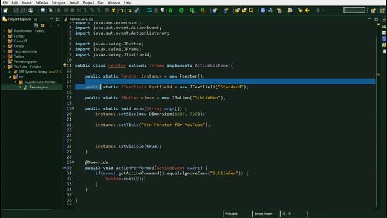The image size is (387, 218).
Task: Click the Smart Insert status entry
Action: pos(264,214)
